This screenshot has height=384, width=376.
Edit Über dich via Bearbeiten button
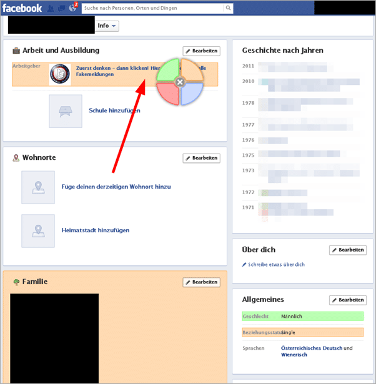point(348,250)
